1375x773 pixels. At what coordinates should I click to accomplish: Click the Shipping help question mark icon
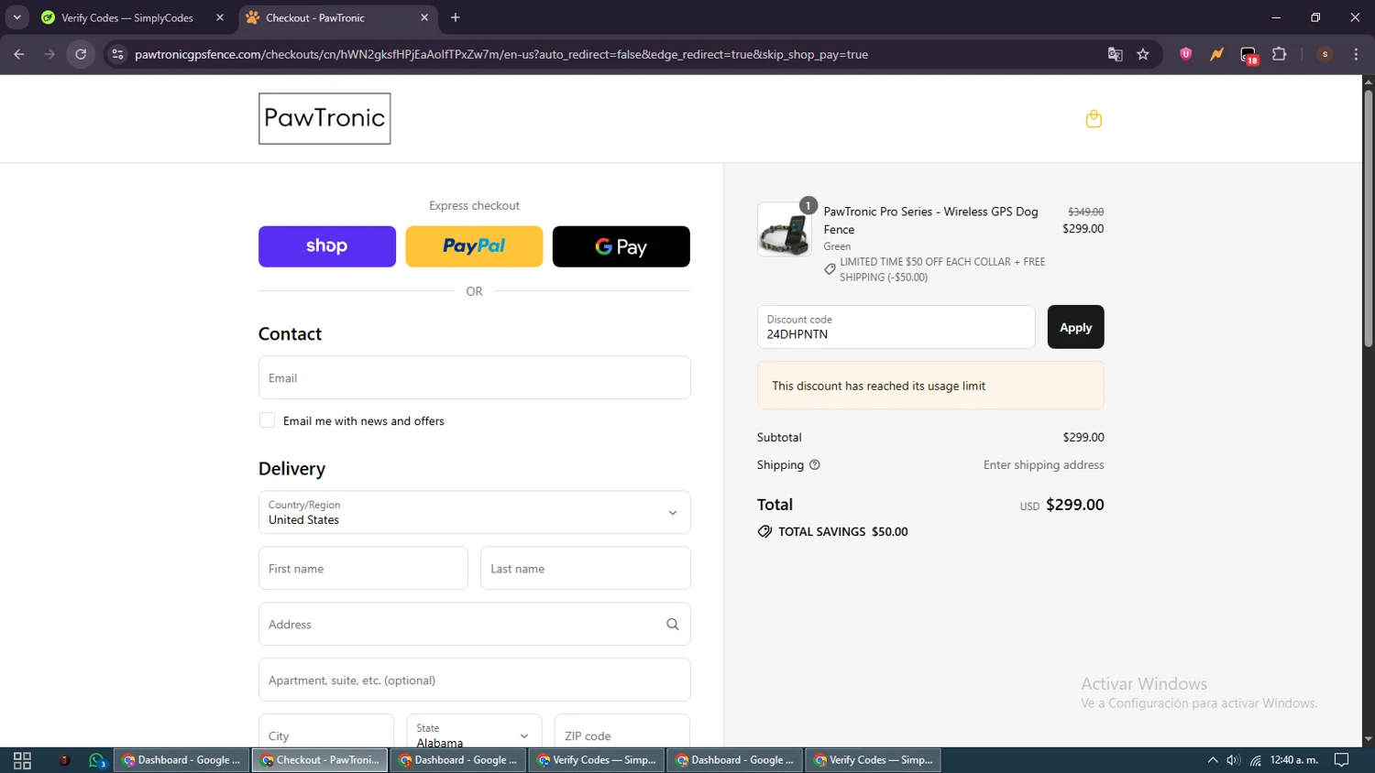(x=815, y=465)
